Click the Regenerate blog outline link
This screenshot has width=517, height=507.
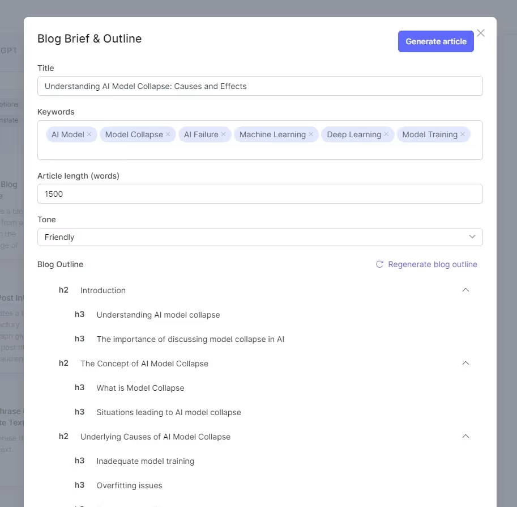point(432,264)
